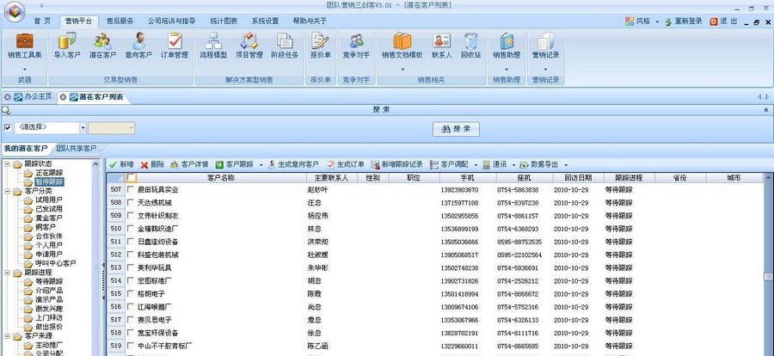Click 重新登录 re-login button
This screenshot has height=356, width=774.
pyautogui.click(x=683, y=21)
